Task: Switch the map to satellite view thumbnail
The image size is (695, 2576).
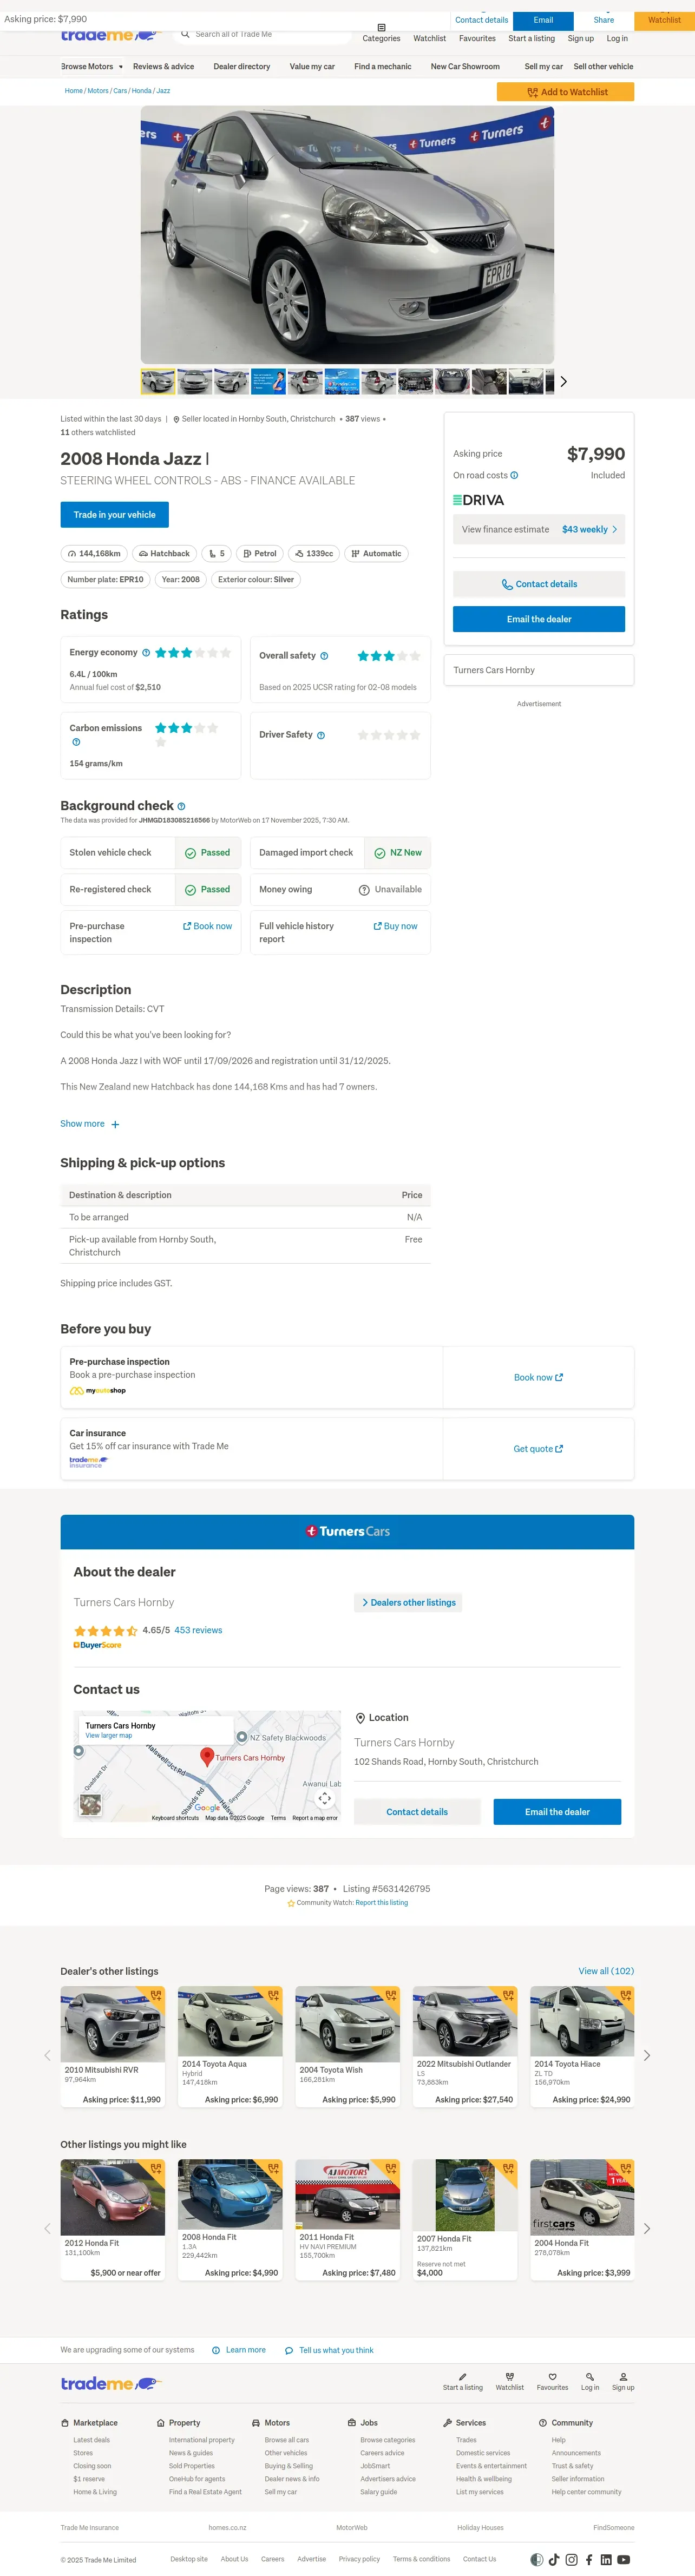Action: (90, 1805)
